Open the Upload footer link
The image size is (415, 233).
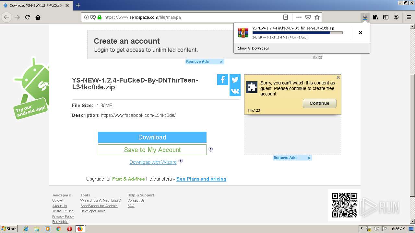(x=58, y=200)
